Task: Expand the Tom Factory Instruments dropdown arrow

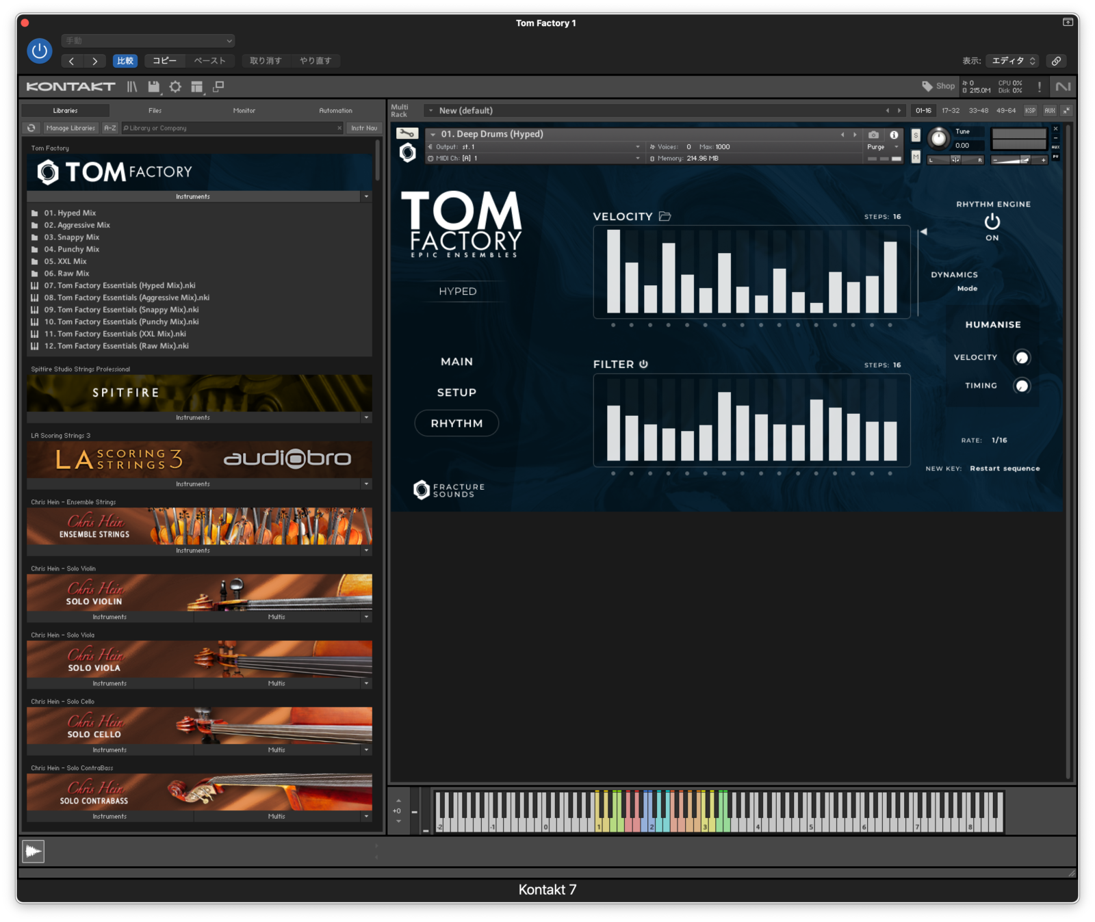Action: (x=366, y=197)
